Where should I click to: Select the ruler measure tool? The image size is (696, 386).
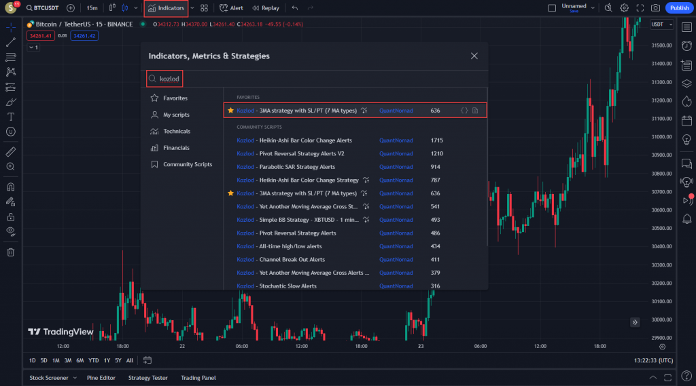(x=11, y=151)
